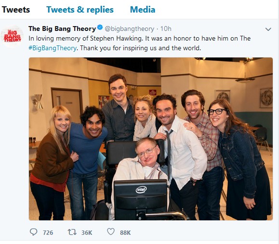Viewport: 279px width, 244px height.
Task: Click the @bigbangtheory handle
Action: point(129,29)
